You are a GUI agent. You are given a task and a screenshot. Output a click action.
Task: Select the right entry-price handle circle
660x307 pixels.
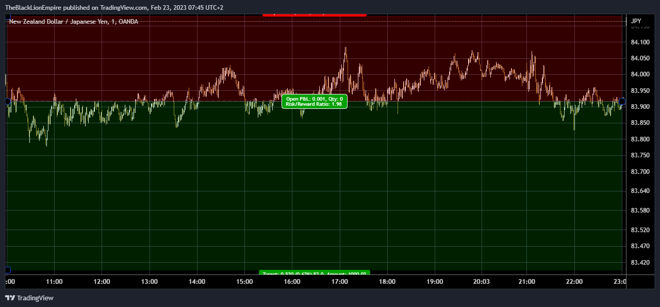622,102
